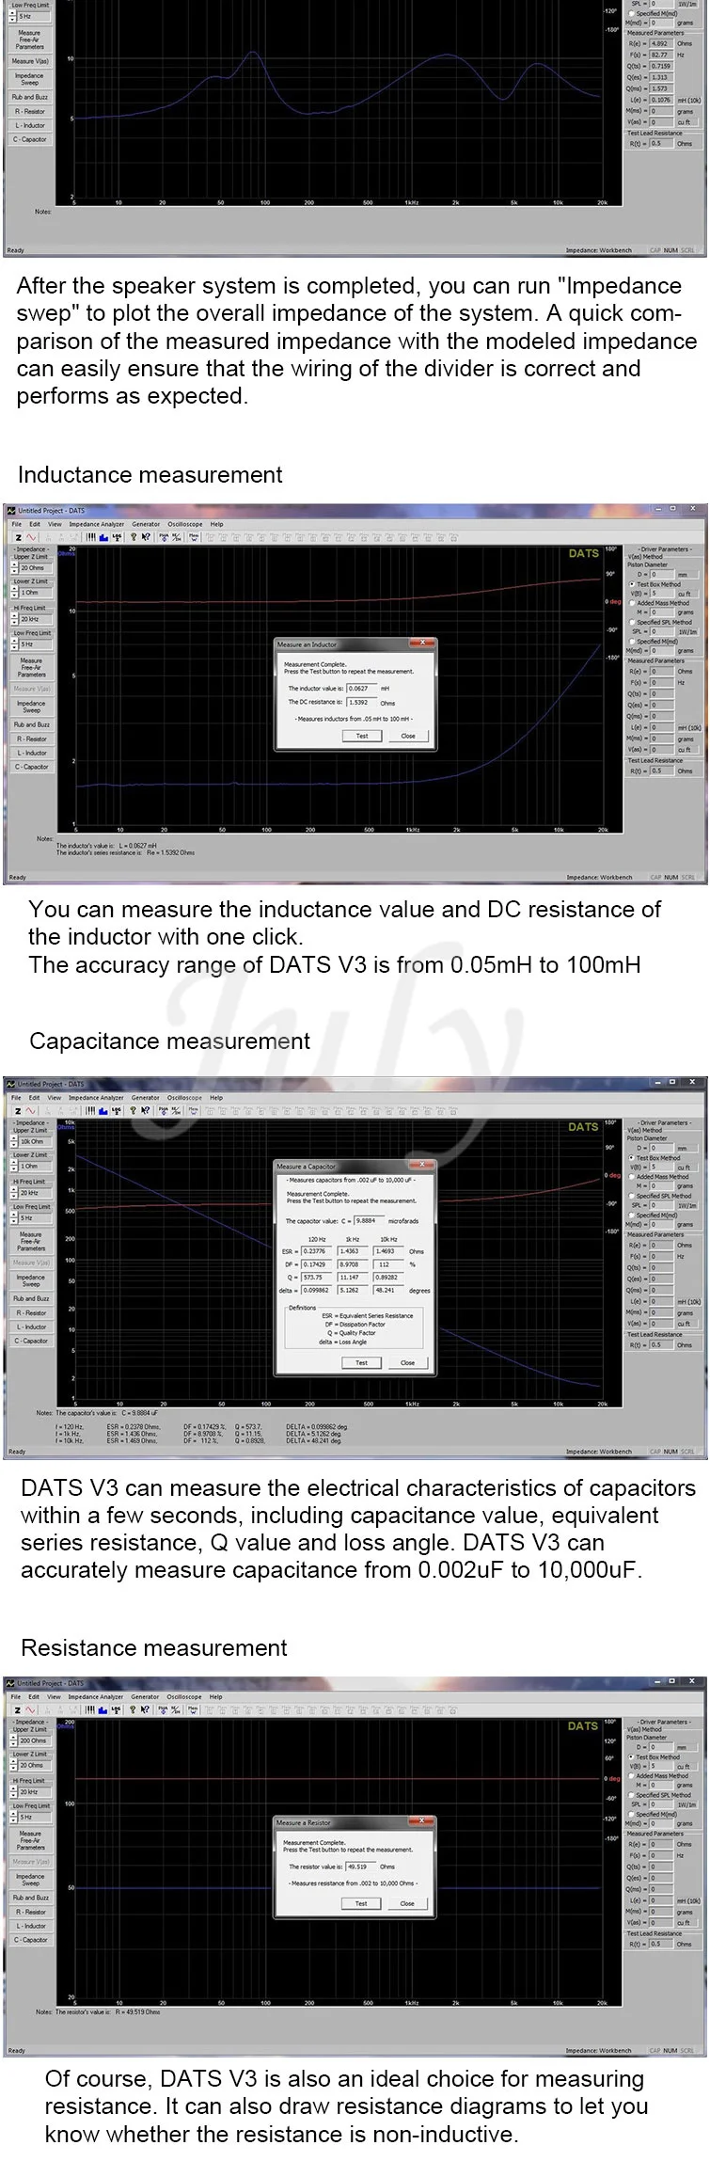Click the Hi Freq Limit stepper in the inductor screenshot
Viewport: 710px width, 2161px height.
(x=15, y=619)
